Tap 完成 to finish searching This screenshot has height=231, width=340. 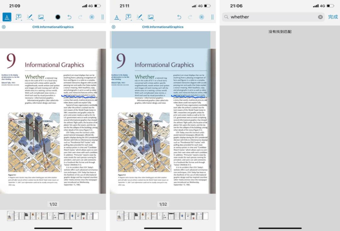point(333,17)
